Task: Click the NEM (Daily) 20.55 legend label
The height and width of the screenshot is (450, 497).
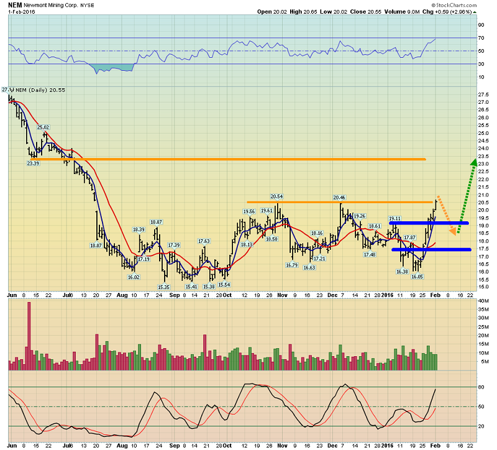Action: click(40, 90)
